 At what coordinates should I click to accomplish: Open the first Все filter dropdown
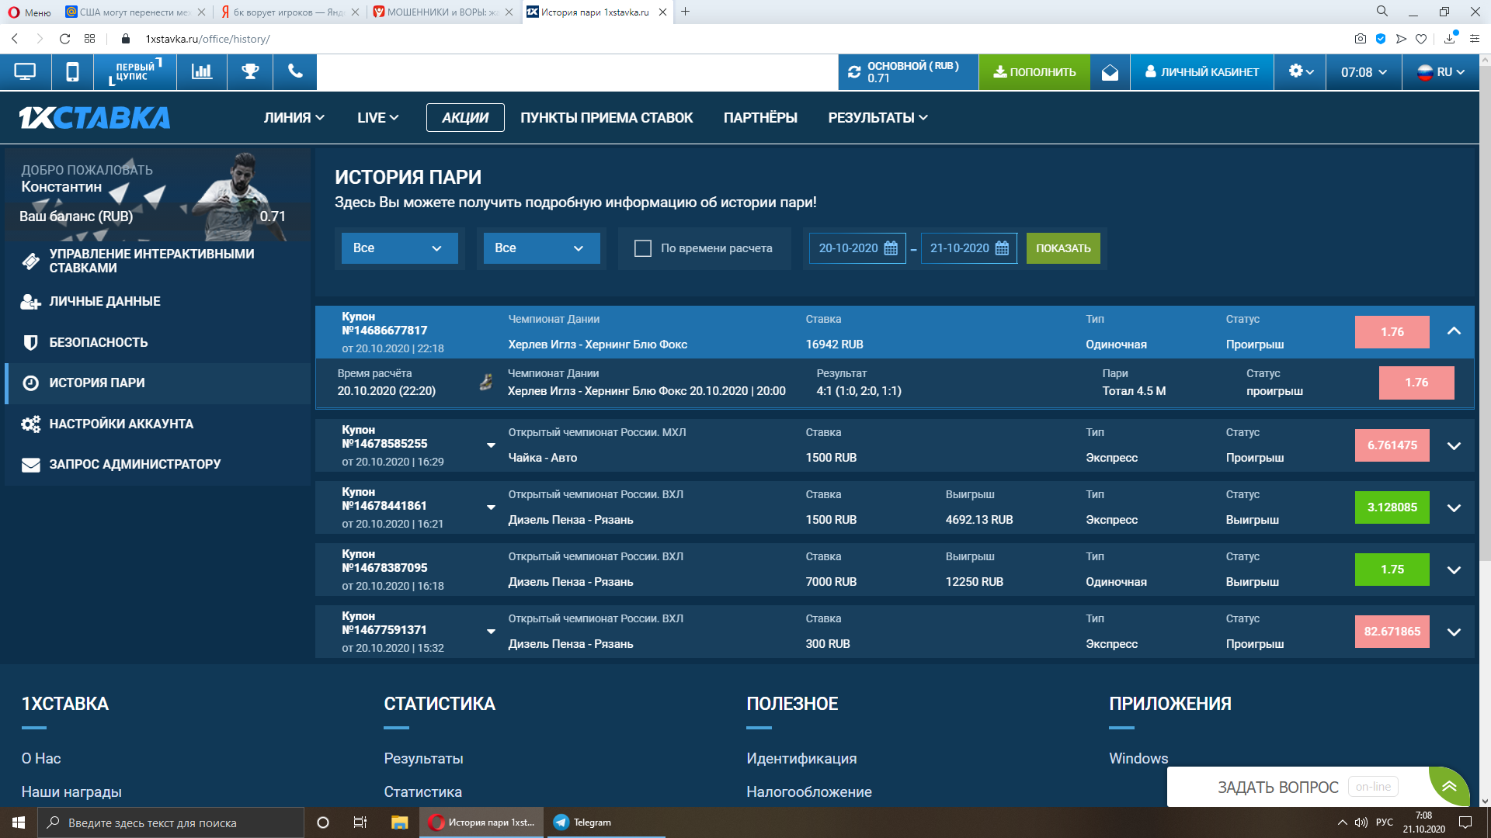click(x=398, y=248)
